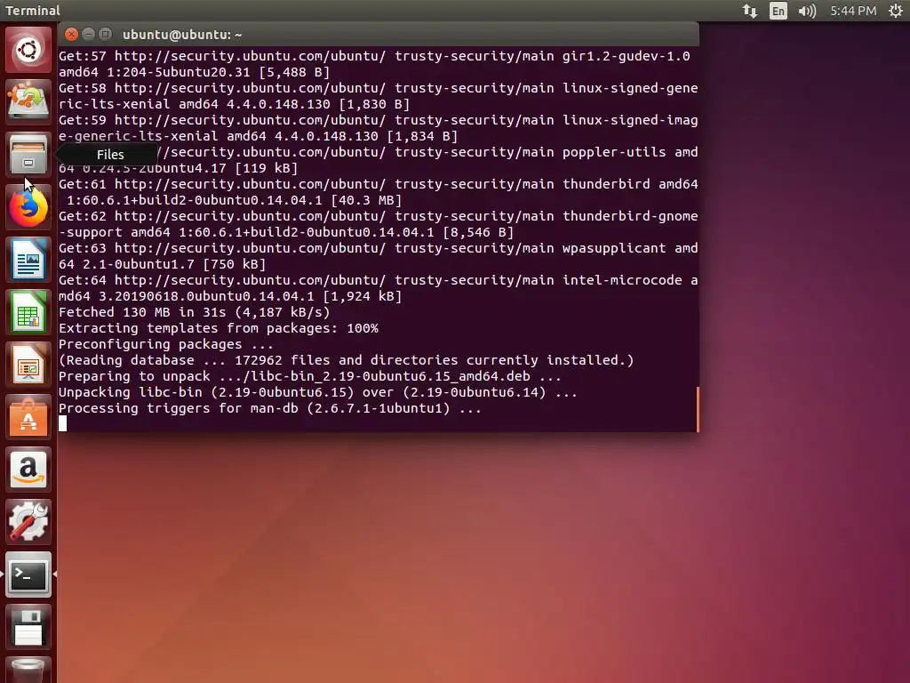Click the terminal title ubuntu@ubuntu: ~
The image size is (910, 683).
click(x=182, y=35)
